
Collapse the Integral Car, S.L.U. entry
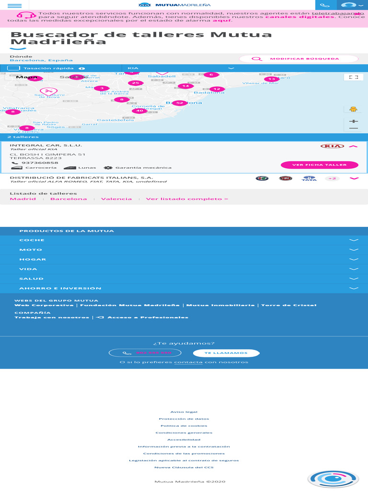[353, 146]
